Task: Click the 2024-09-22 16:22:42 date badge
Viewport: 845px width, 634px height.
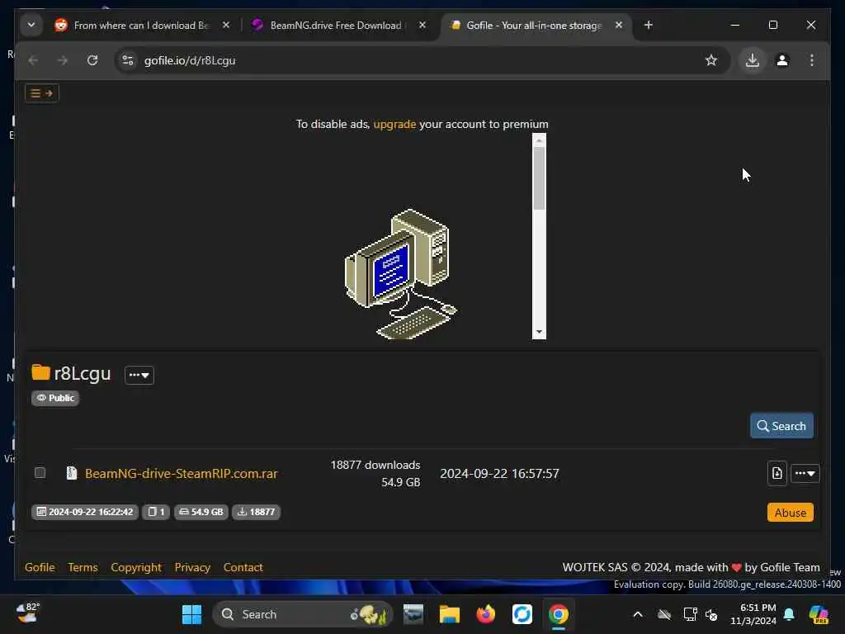Action: point(85,512)
